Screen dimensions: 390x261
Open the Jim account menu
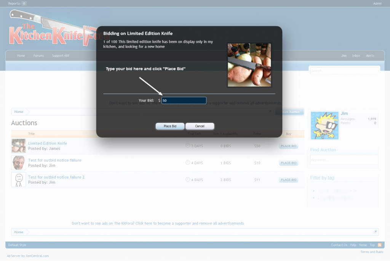pos(344,56)
